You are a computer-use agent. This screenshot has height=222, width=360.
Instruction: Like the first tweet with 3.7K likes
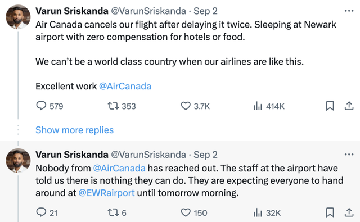[x=195, y=106]
